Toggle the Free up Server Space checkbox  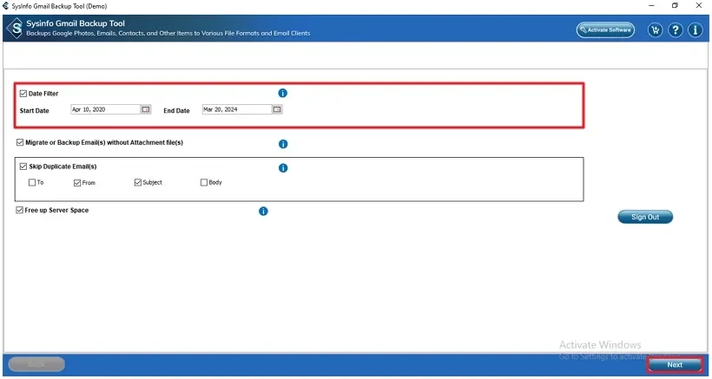click(x=19, y=210)
